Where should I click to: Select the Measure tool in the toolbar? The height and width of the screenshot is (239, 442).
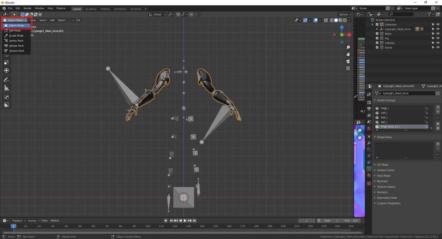point(6,88)
